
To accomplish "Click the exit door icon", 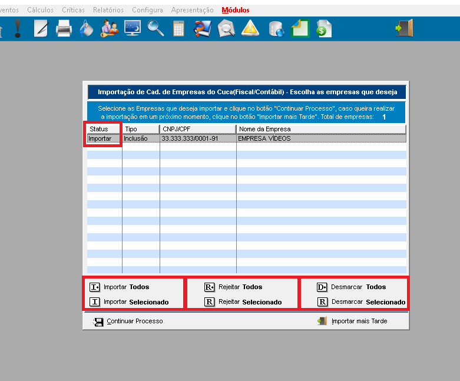I will tap(404, 28).
